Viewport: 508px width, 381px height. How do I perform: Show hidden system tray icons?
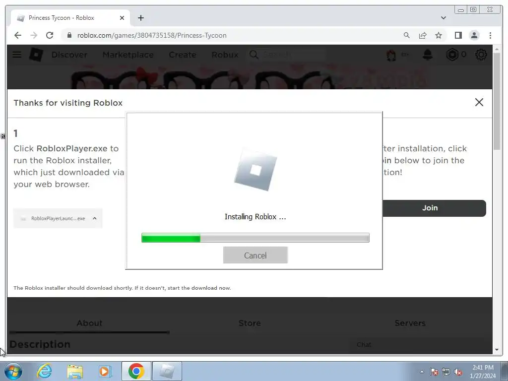[x=422, y=372]
